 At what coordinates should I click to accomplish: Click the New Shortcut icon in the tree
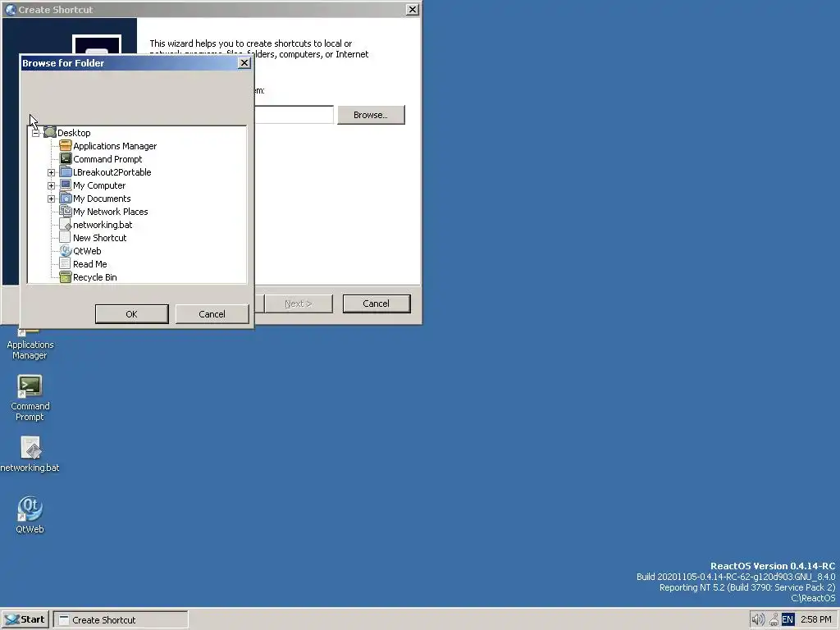coord(66,237)
